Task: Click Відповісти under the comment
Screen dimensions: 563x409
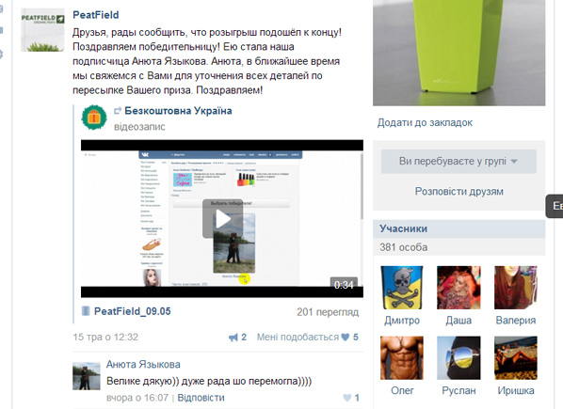Action: coord(201,398)
